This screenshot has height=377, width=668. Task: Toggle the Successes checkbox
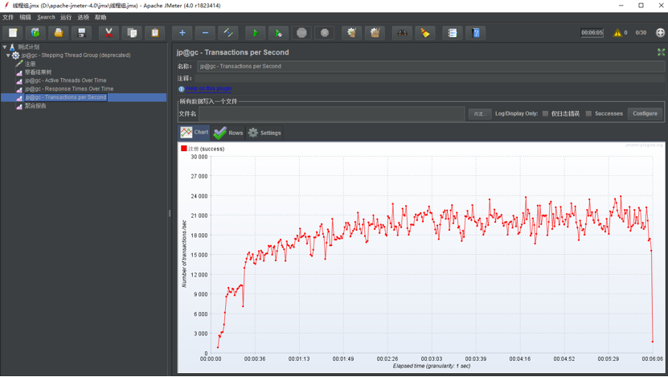click(588, 113)
